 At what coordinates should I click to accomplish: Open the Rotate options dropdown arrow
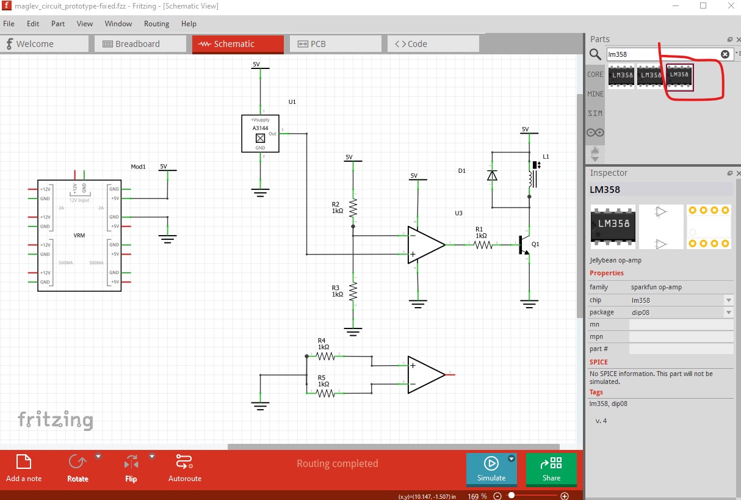98,457
